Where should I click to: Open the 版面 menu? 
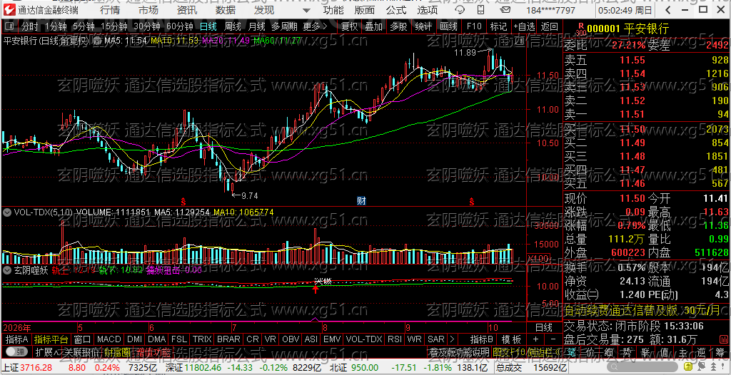(364, 10)
